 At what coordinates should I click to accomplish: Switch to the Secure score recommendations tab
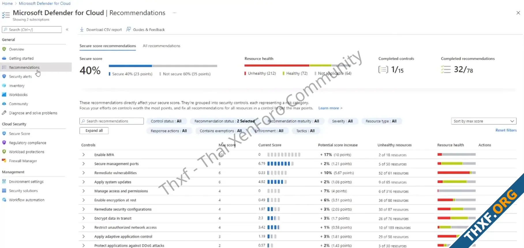point(108,46)
